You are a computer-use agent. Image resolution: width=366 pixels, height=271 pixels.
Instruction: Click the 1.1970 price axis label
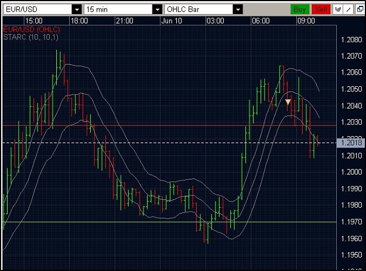[351, 221]
